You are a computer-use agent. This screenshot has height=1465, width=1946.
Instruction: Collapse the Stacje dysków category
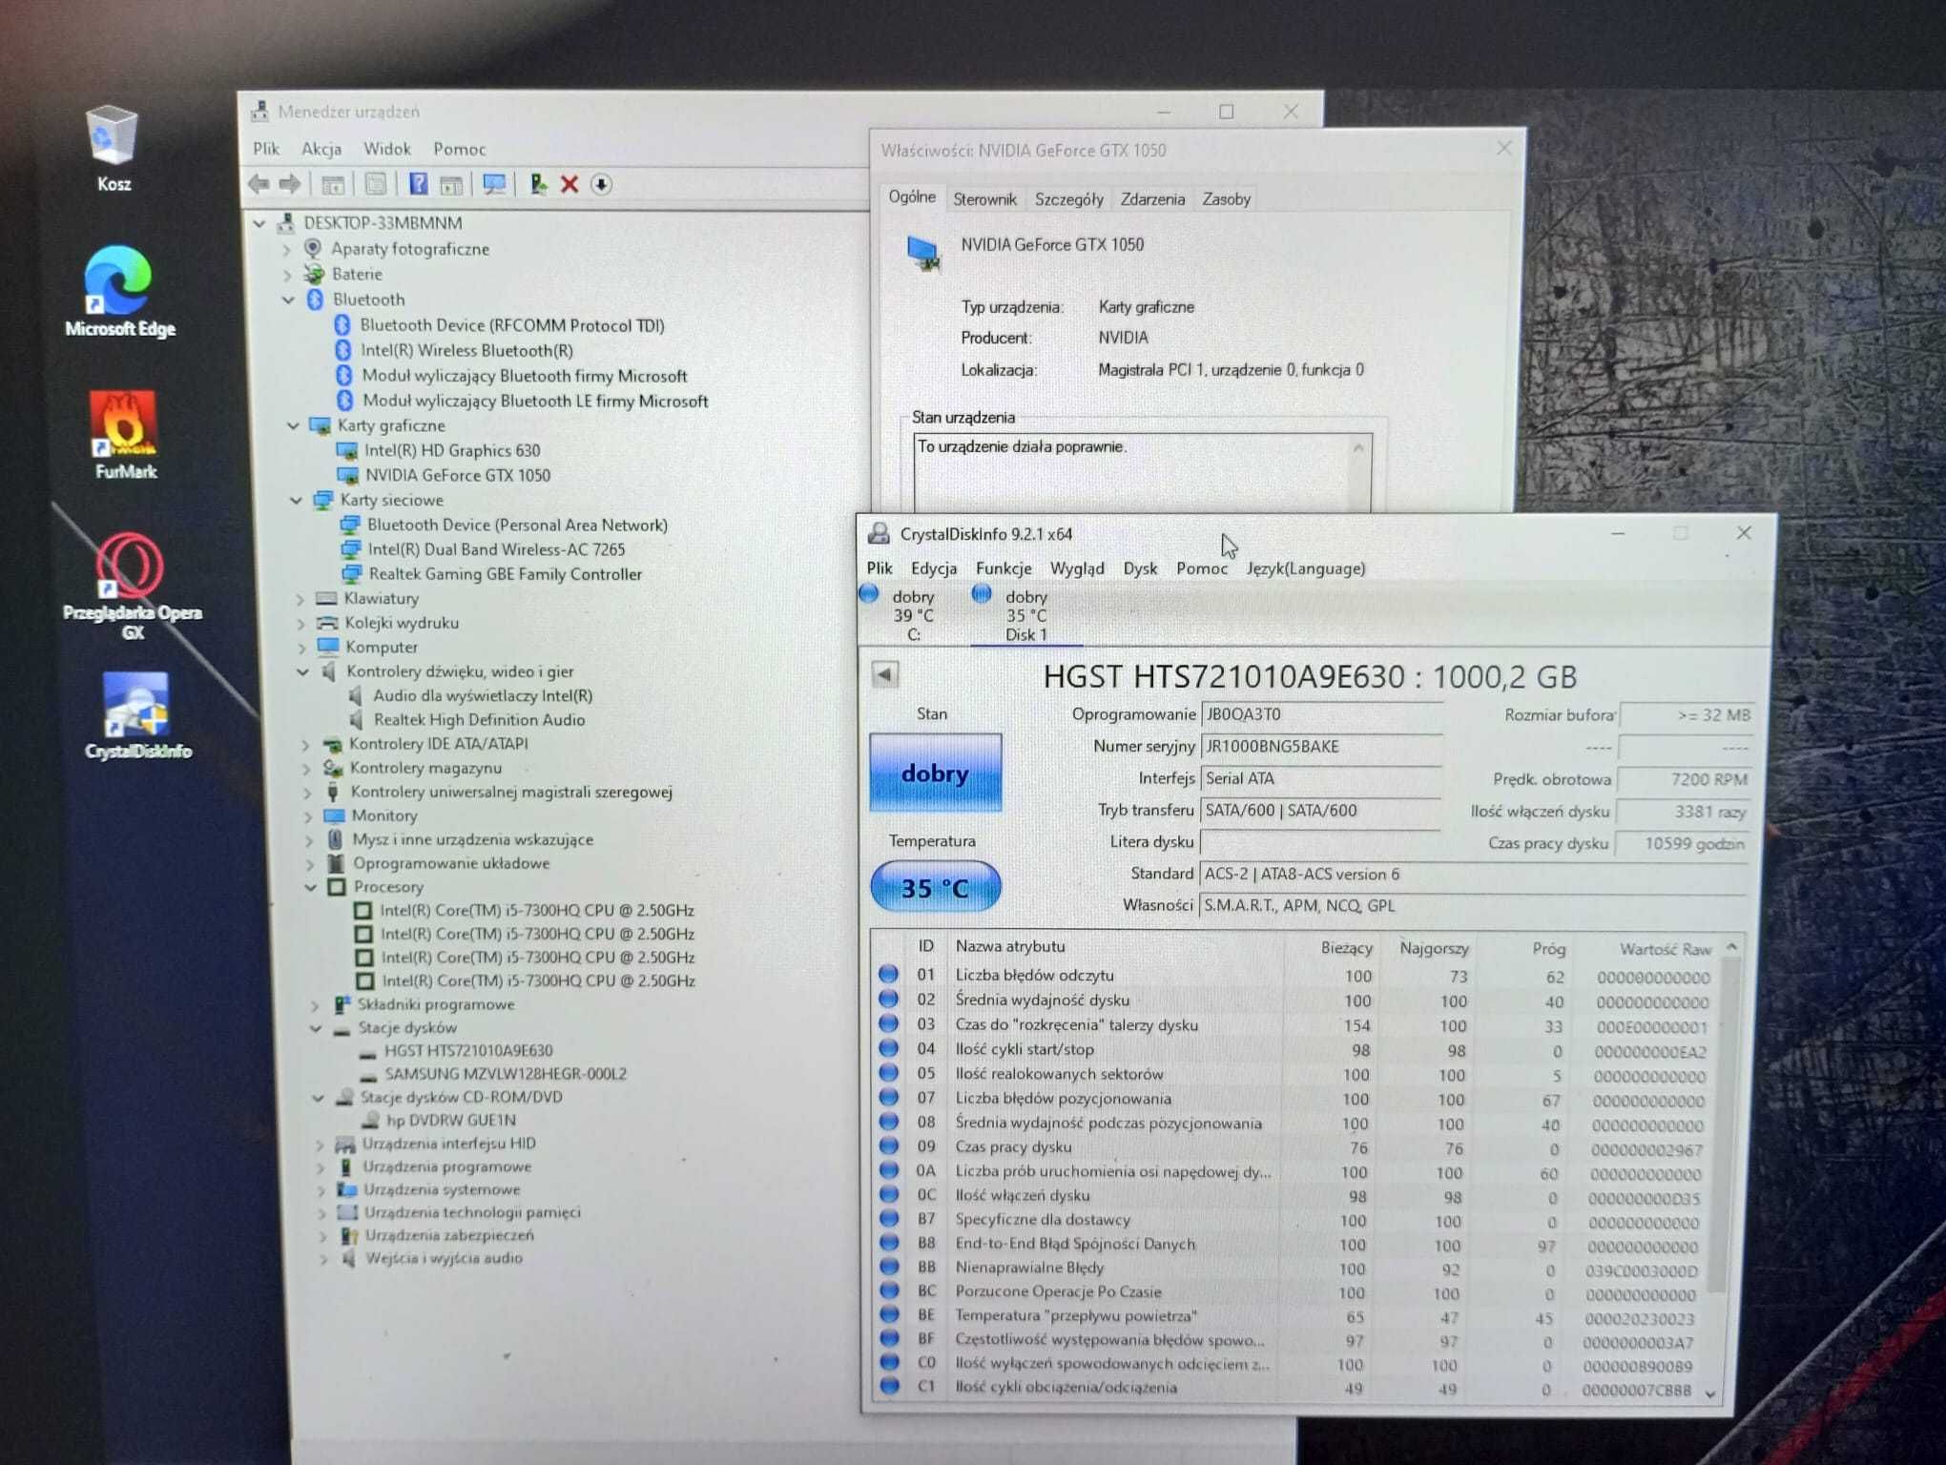(x=316, y=1028)
